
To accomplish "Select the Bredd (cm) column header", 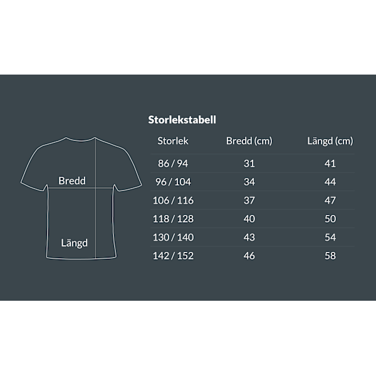I will (249, 141).
